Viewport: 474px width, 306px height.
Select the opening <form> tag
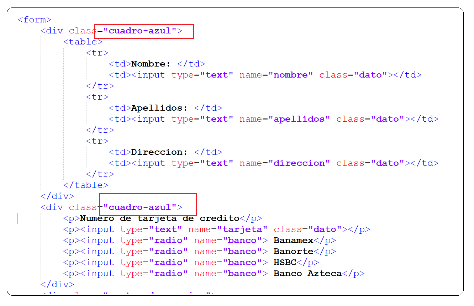[x=34, y=20]
